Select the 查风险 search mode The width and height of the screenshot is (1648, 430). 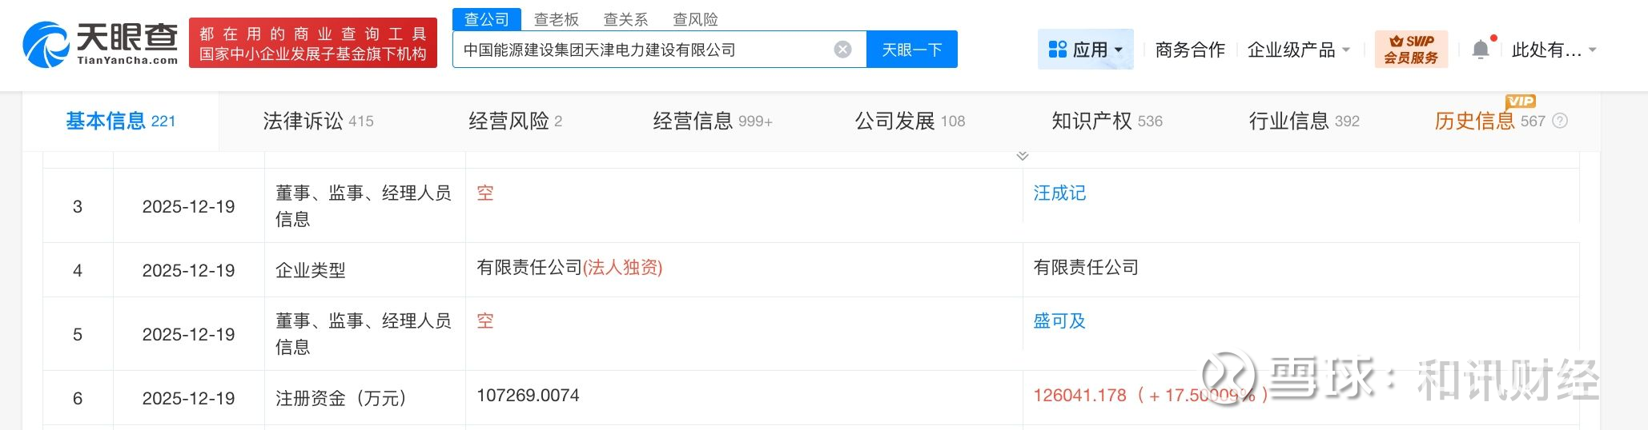coord(695,19)
